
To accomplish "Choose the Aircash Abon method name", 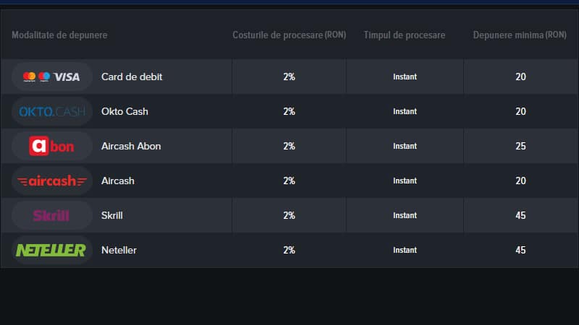I will pyautogui.click(x=131, y=146).
